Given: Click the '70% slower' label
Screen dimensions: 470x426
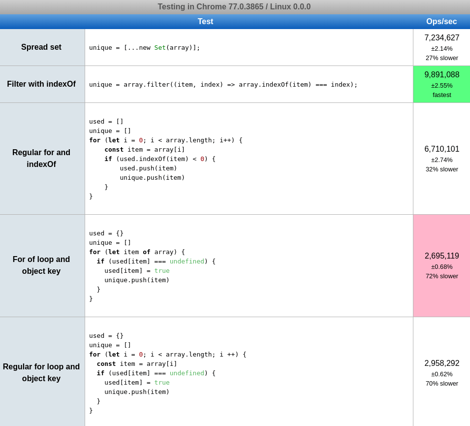Looking at the screenshot, I should [441, 383].
